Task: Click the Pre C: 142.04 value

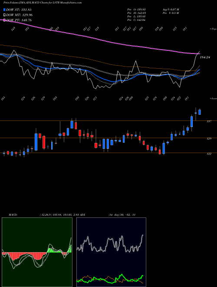Action: pos(136,20)
